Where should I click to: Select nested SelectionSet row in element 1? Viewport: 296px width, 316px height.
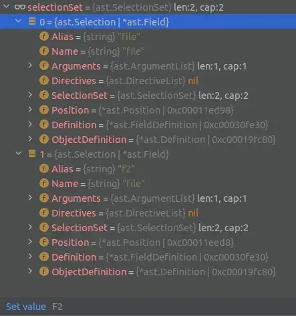148,227
